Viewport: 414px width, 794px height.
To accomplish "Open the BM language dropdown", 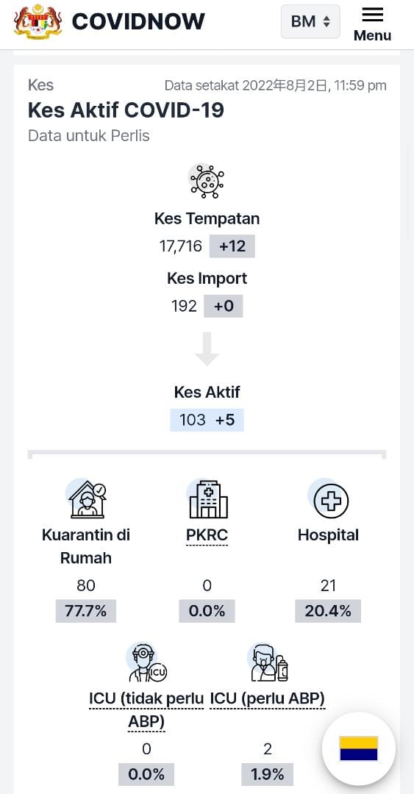I will tap(310, 21).
